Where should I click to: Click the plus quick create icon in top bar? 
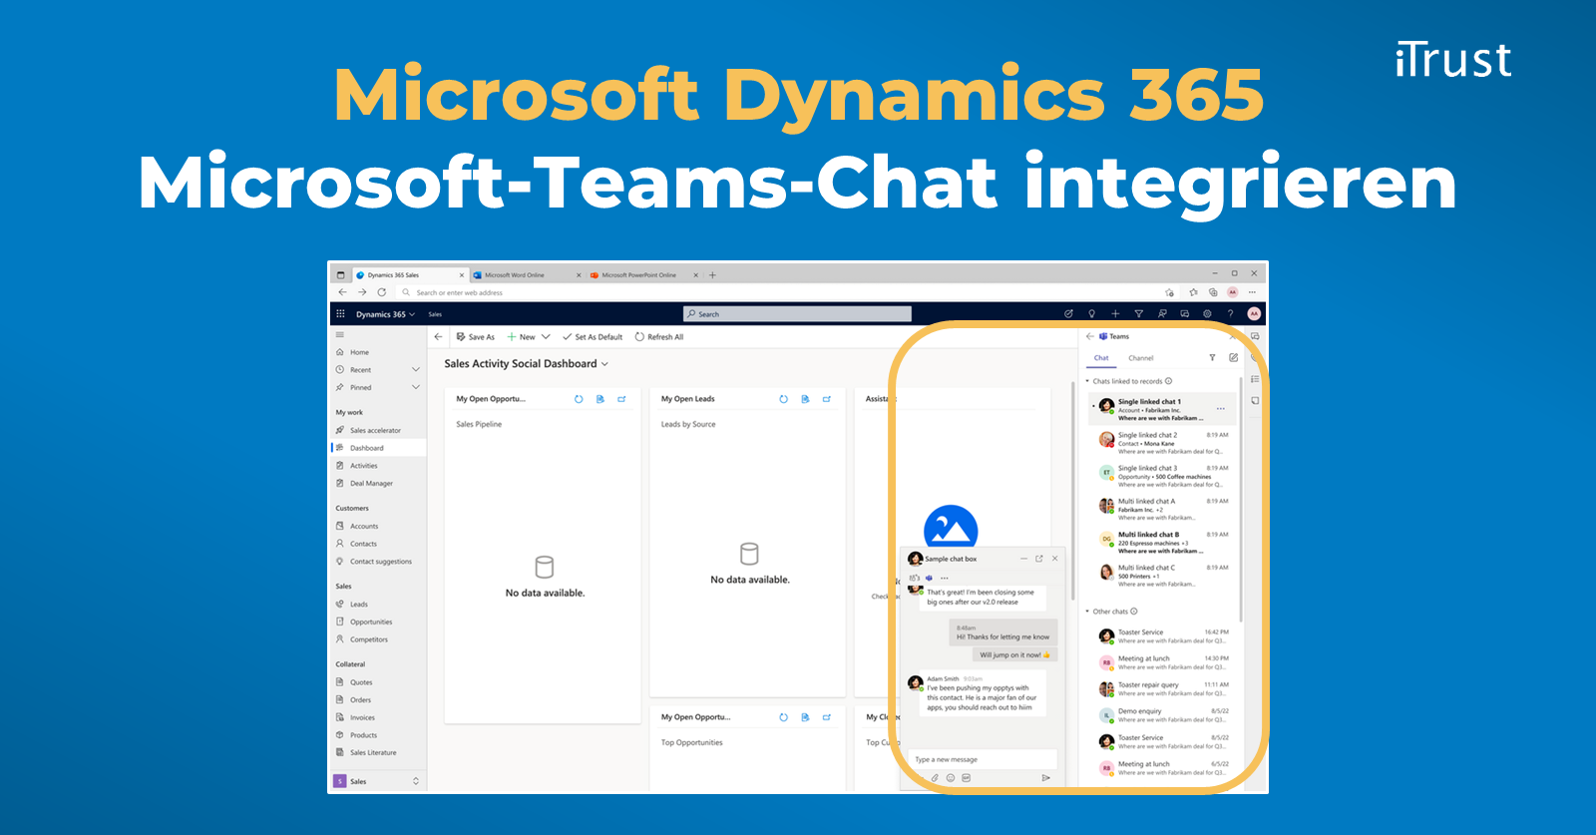click(x=1115, y=314)
